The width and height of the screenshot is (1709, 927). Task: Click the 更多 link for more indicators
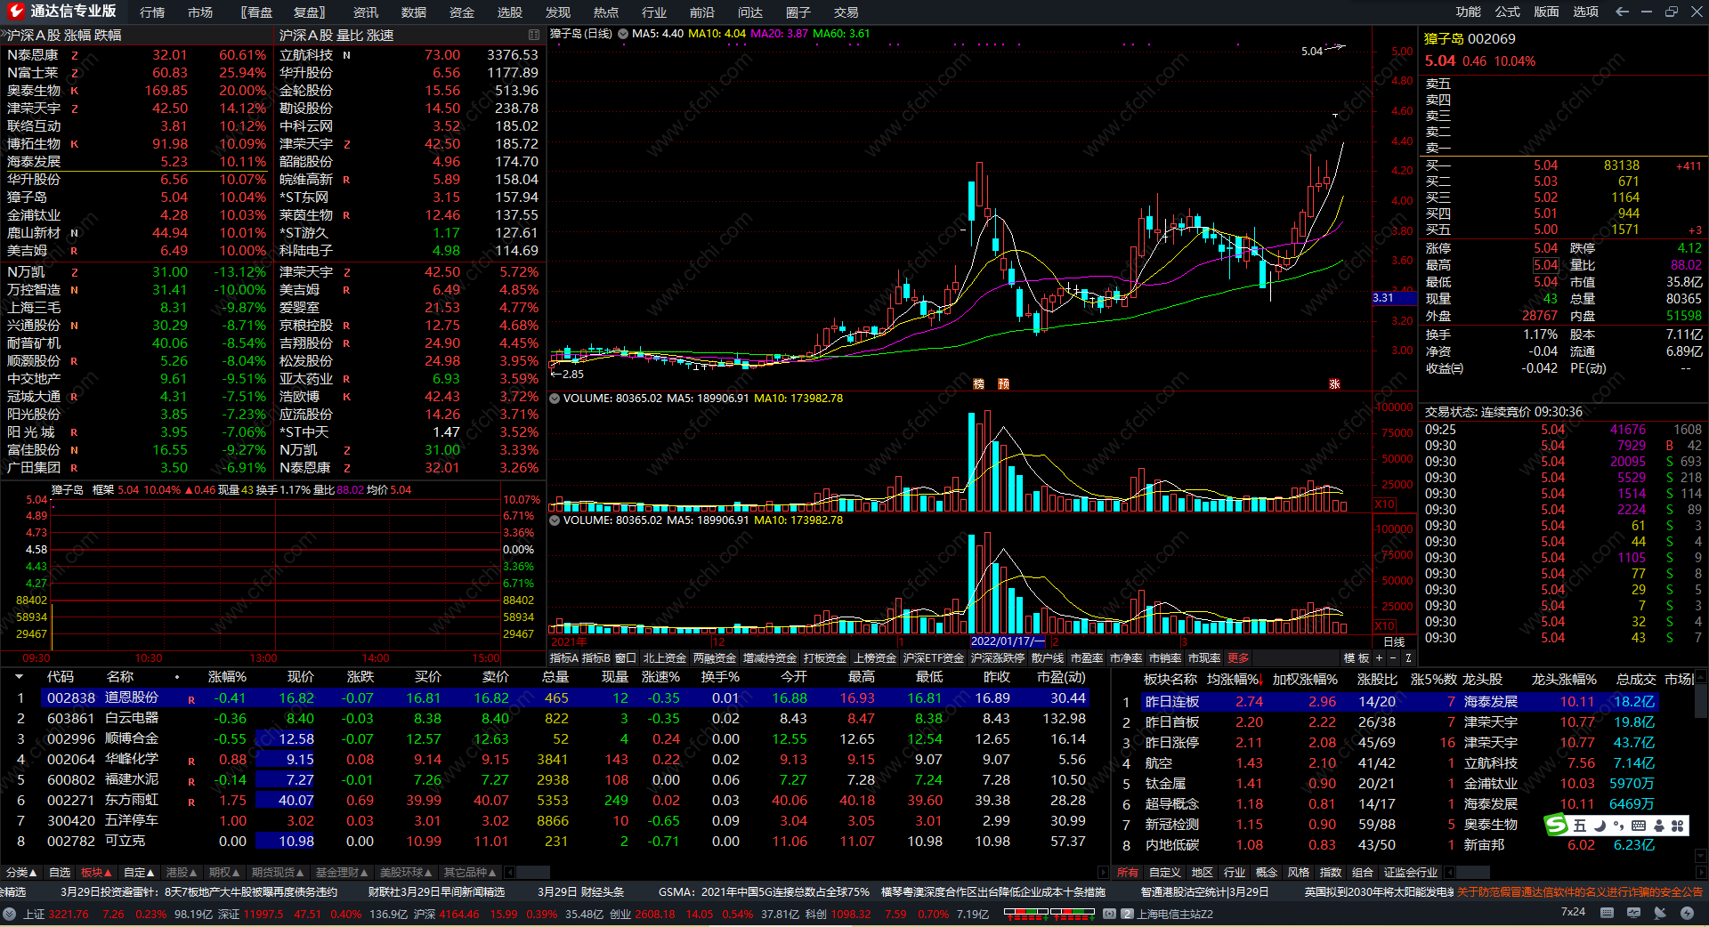(x=1239, y=658)
